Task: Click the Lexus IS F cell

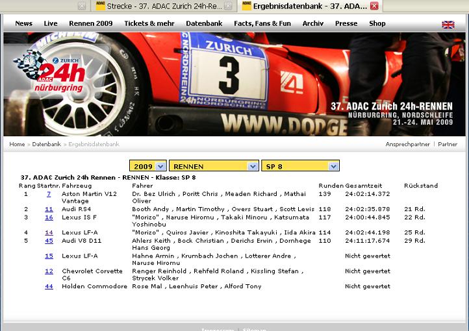Action: 79,217
